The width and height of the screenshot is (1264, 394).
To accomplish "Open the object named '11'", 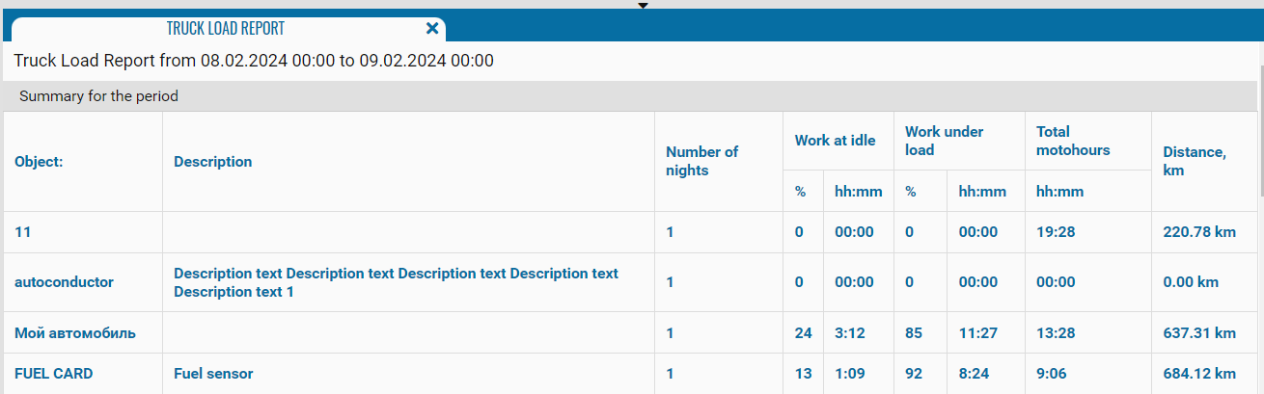I will point(23,232).
